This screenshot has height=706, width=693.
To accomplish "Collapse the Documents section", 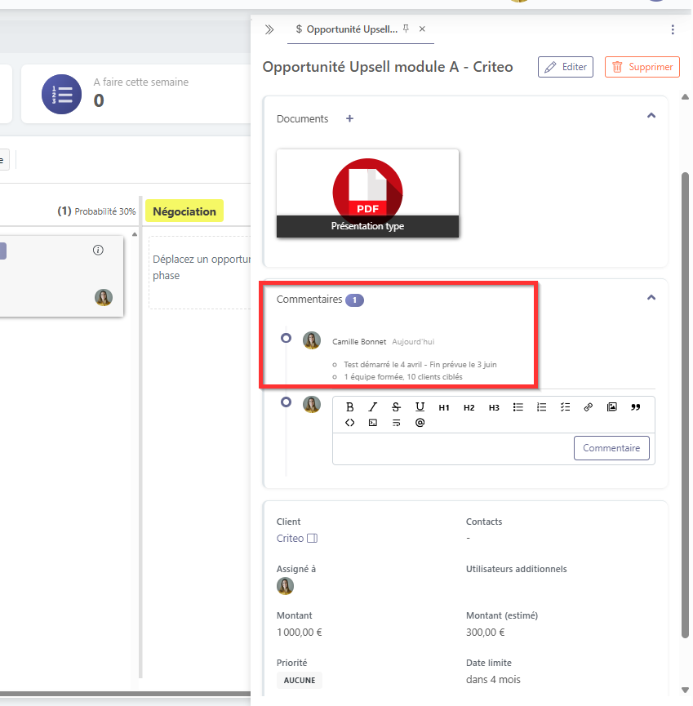I will 651,116.
